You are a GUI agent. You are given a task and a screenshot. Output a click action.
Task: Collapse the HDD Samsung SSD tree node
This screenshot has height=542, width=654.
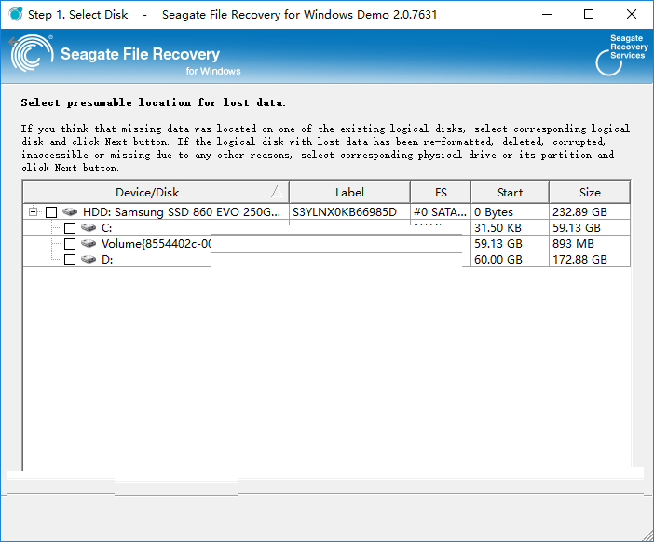click(33, 211)
